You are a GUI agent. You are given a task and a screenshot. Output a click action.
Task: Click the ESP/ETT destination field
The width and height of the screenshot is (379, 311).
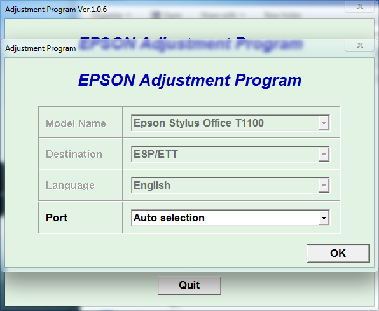pyautogui.click(x=230, y=154)
